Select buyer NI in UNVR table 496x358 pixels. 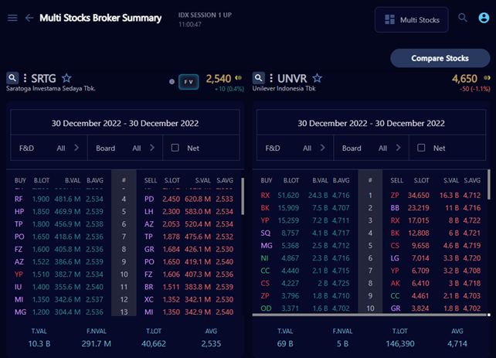coord(264,258)
